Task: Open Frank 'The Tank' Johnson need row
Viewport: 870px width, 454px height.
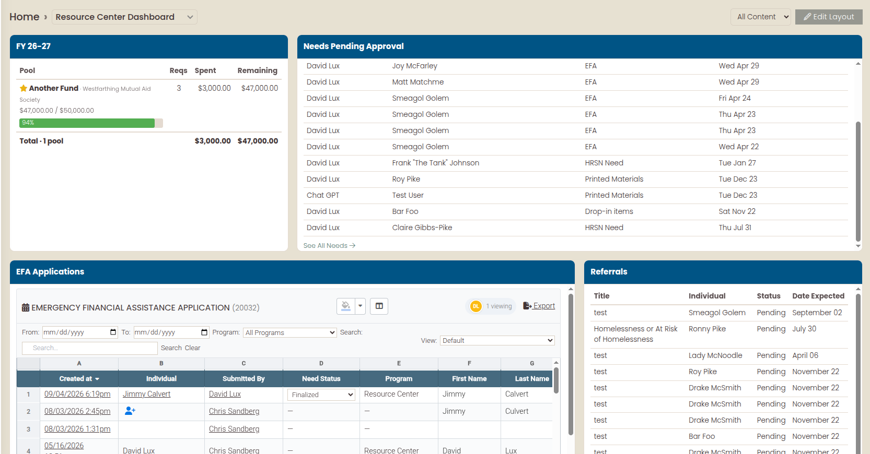Action: pyautogui.click(x=576, y=163)
